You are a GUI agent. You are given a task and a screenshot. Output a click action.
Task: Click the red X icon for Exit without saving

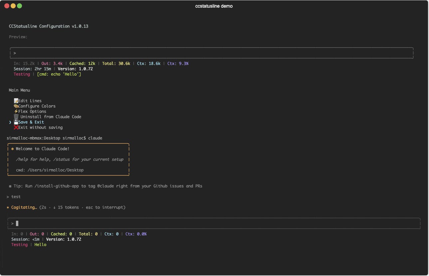pyautogui.click(x=15, y=127)
